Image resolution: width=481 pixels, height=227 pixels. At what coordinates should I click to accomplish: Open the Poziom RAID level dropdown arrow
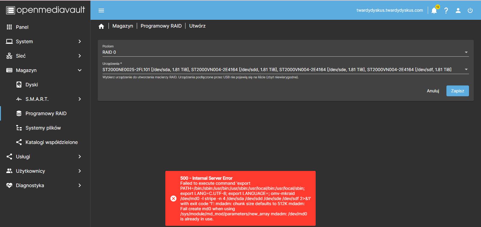[x=466, y=52]
